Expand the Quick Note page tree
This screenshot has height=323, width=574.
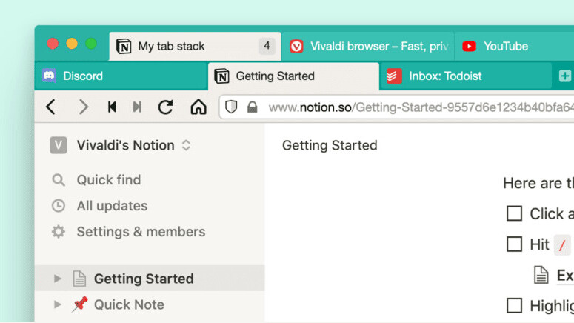click(x=57, y=304)
